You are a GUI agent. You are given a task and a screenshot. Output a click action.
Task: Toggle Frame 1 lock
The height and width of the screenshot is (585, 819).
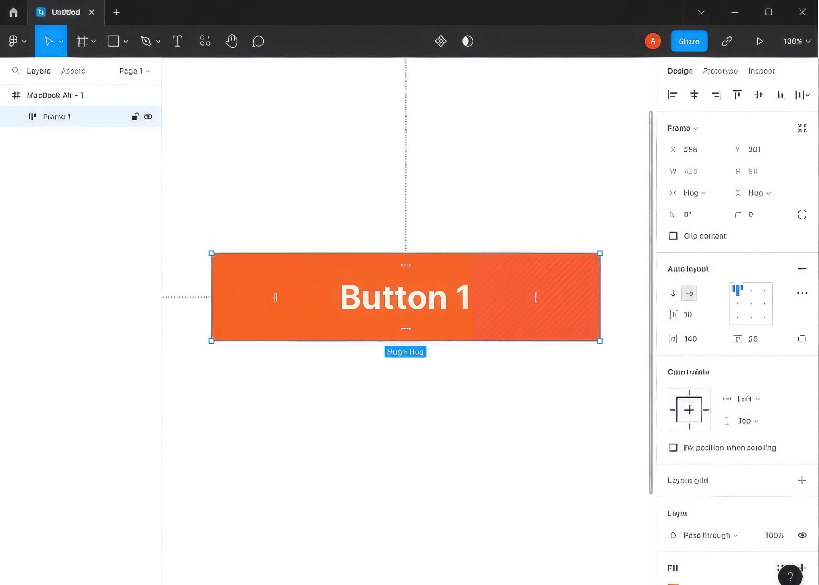135,116
